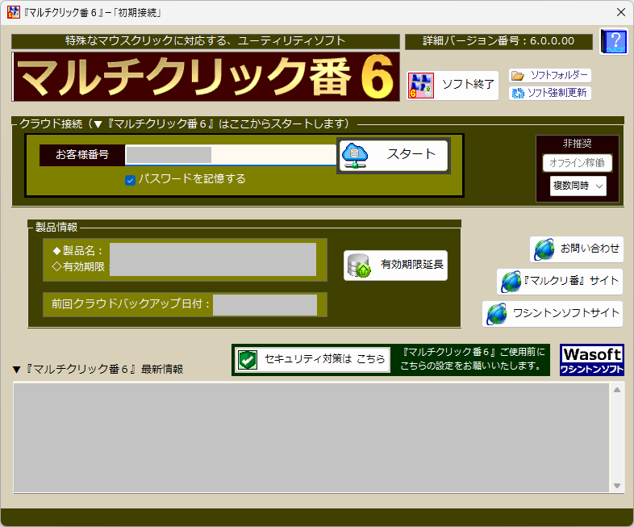This screenshot has width=634, height=527.
Task: Open the blue question mark help icon
Action: [x=613, y=41]
